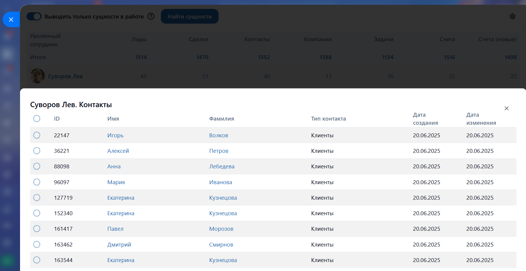Viewport: 526px width, 271px height.
Task: Select the row with ID 36221
Action: point(37,151)
